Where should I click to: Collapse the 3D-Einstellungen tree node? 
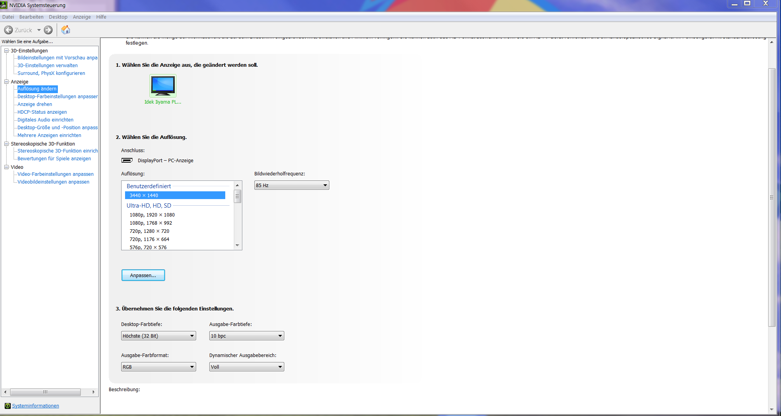[6, 50]
